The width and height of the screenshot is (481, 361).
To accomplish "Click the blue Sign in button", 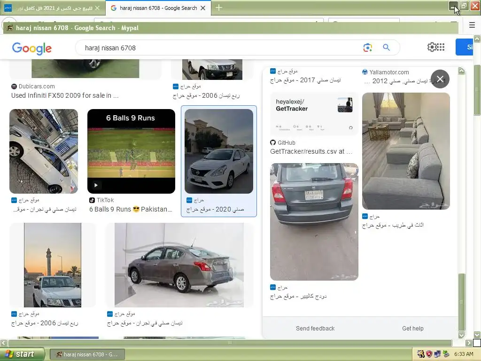I will (x=464, y=47).
